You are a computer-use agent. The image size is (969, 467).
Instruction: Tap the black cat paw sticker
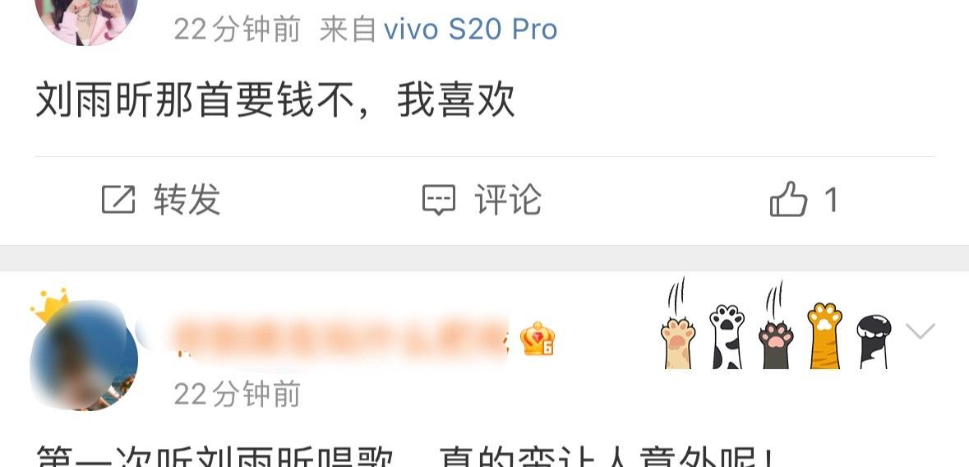pos(874,341)
